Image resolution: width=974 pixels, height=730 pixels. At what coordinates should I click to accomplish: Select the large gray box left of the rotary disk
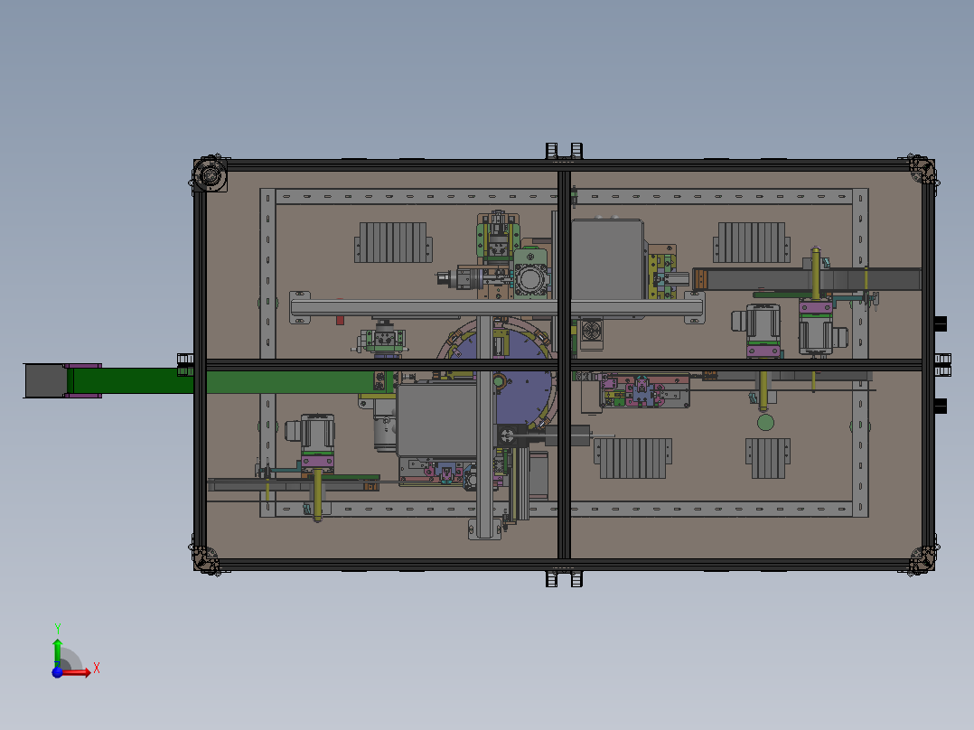click(x=438, y=421)
